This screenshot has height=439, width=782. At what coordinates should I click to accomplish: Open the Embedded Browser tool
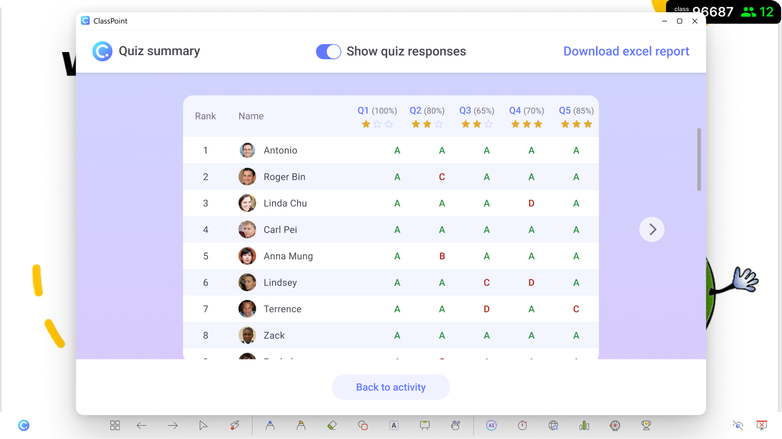(553, 425)
